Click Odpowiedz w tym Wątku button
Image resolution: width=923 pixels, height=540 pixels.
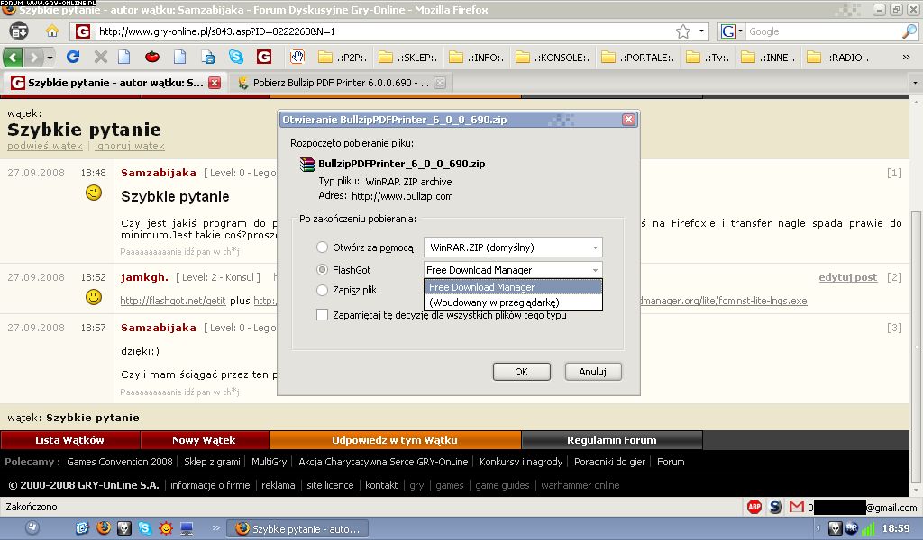tap(395, 440)
